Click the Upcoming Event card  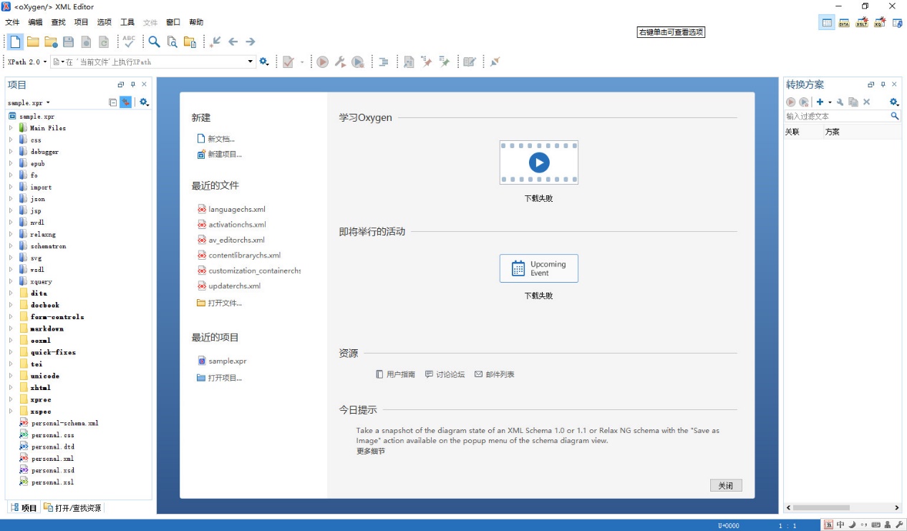[539, 268]
